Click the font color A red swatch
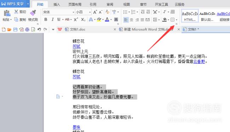This screenshot has height=132, width=230. pyautogui.click(x=107, y=19)
